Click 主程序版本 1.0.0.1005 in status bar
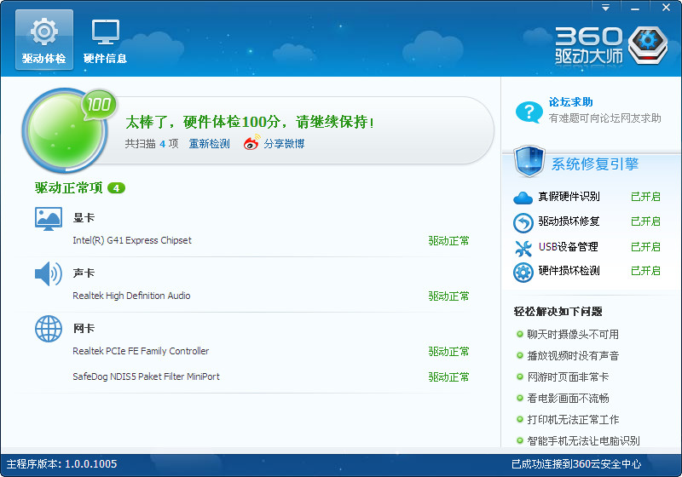682x477 pixels. (61, 464)
